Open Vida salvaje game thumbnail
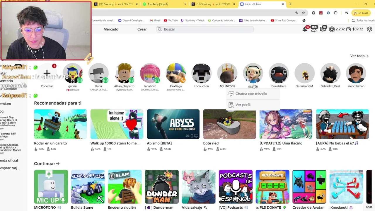 pyautogui.click(x=199, y=187)
